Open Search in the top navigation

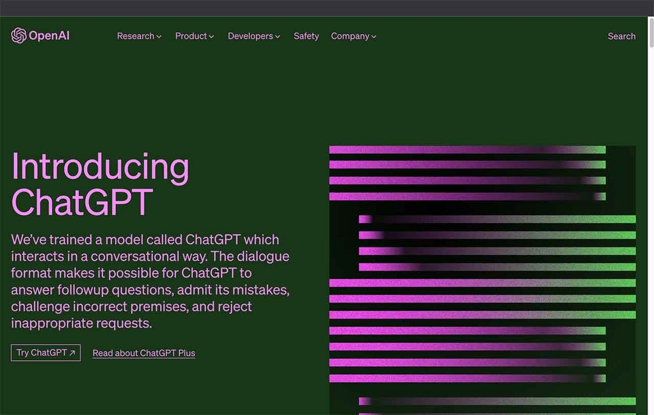tap(621, 36)
